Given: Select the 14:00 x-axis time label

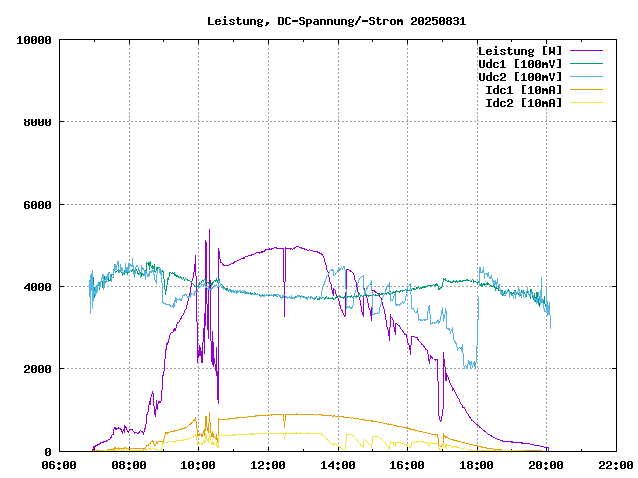Looking at the screenshot, I should [x=338, y=465].
